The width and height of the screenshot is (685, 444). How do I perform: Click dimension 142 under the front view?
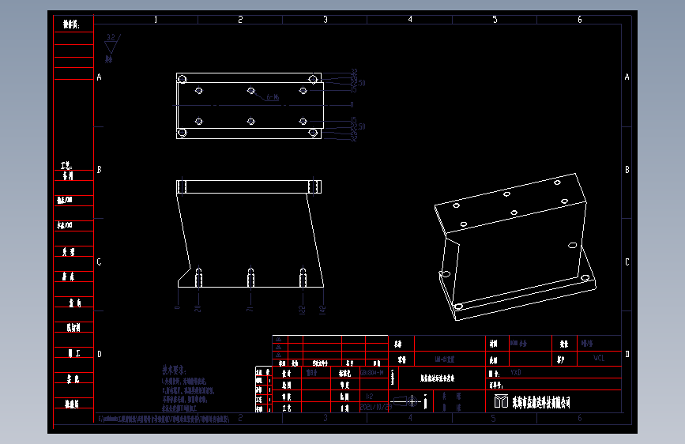pyautogui.click(x=322, y=310)
